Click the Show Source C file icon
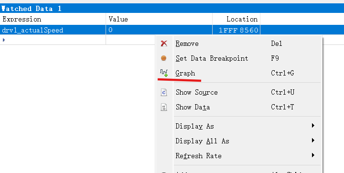 point(164,92)
